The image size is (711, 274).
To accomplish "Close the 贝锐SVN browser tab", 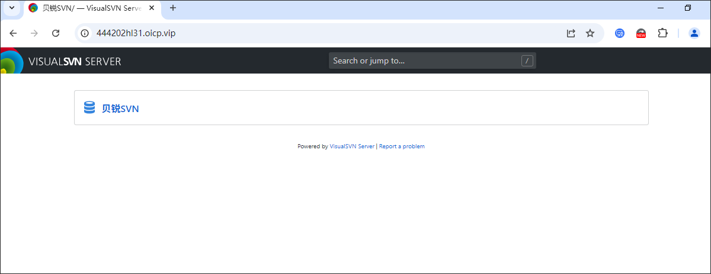I will coord(152,8).
